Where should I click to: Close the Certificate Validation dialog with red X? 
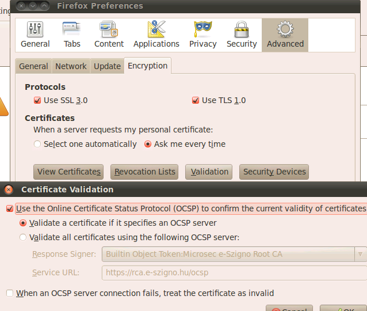[9, 189]
